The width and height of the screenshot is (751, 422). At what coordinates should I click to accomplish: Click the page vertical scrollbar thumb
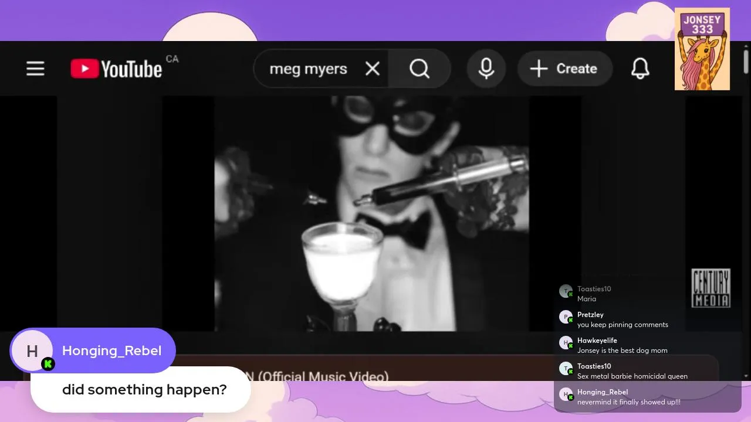pyautogui.click(x=746, y=62)
